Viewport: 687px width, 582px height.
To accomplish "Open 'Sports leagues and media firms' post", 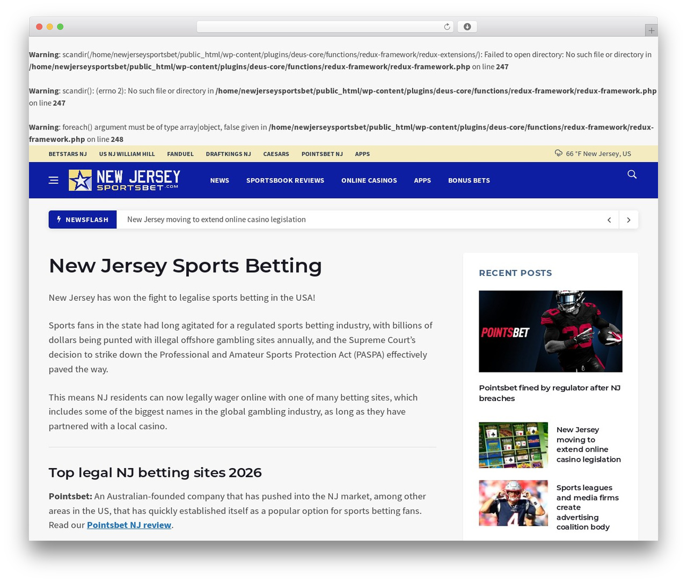I will click(588, 507).
